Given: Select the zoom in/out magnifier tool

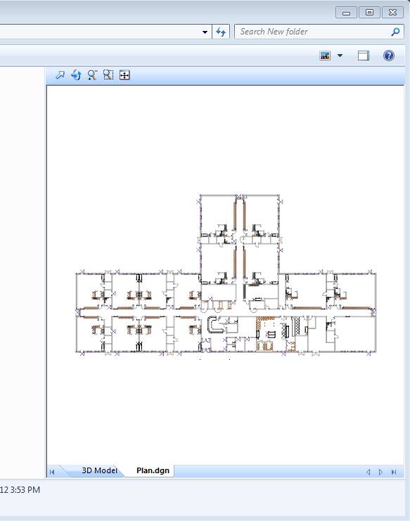Looking at the screenshot, I should (x=92, y=75).
